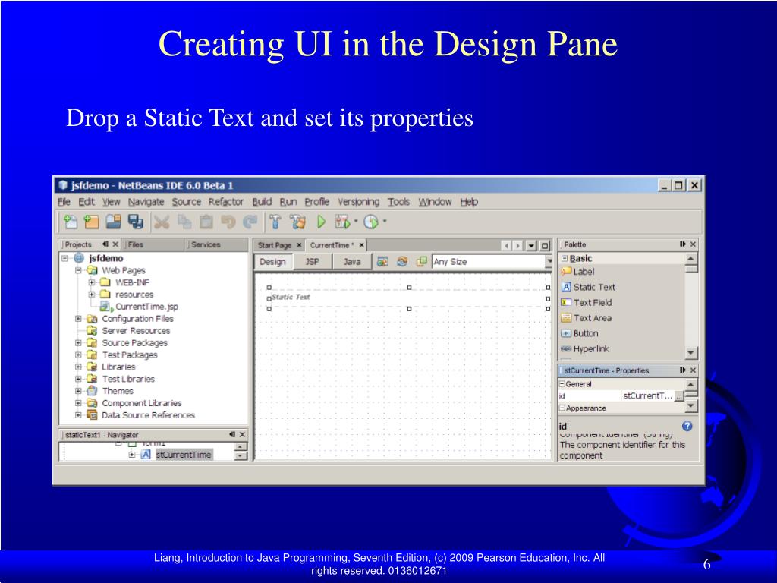777x583 pixels.
Task: Maximize the editor window button
Action: [545, 245]
